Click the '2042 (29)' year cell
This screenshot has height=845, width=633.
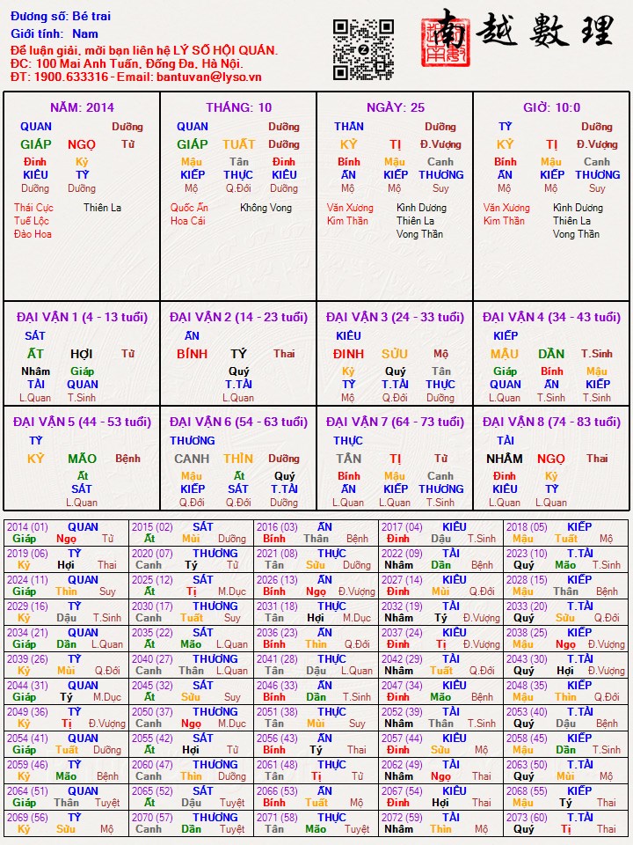tap(440, 665)
